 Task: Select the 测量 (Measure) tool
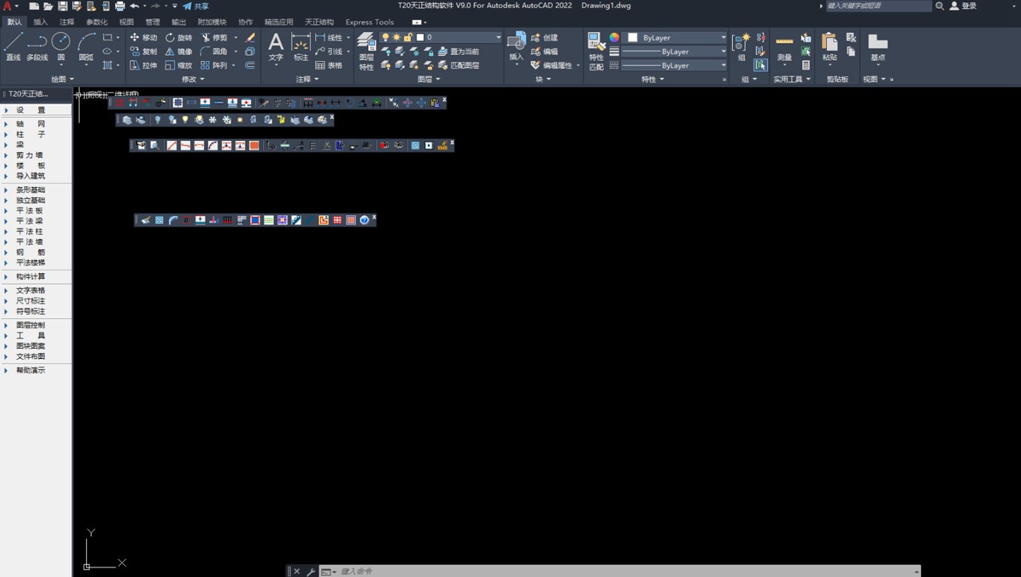784,48
